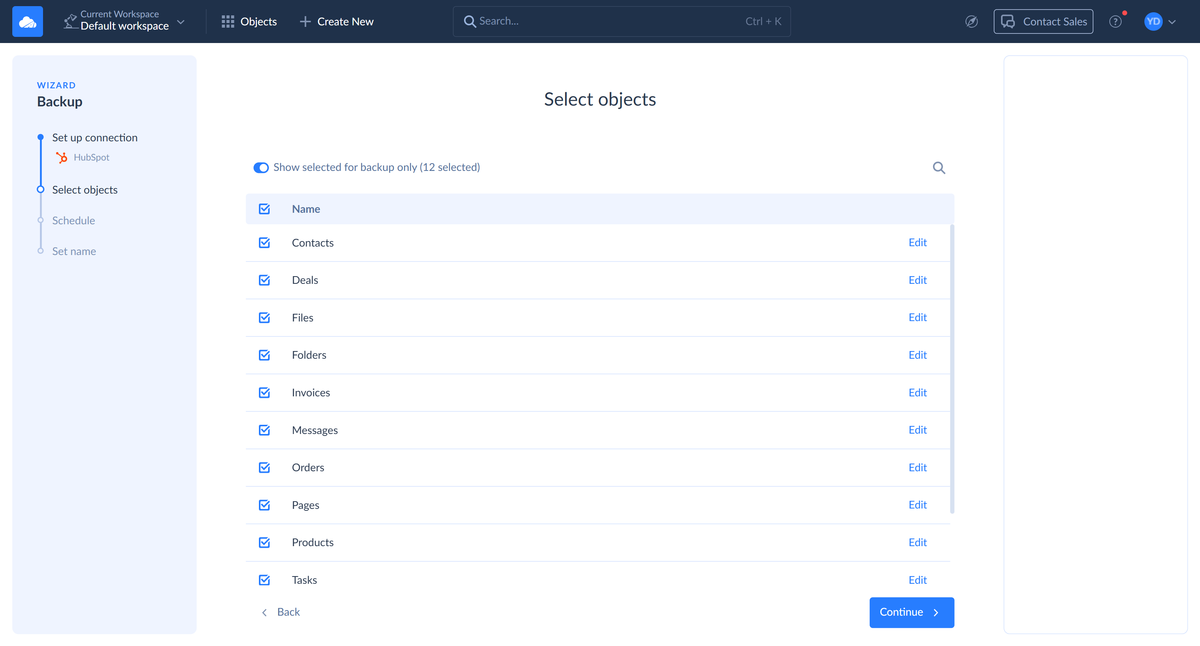Jump to the Schedule wizard step
The width and height of the screenshot is (1200, 646).
(x=74, y=221)
